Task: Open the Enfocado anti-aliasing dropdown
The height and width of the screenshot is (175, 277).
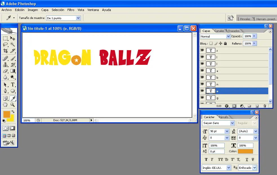Action: click(254, 168)
